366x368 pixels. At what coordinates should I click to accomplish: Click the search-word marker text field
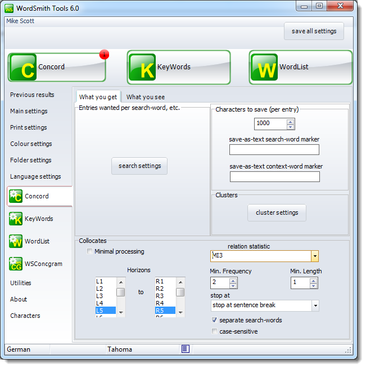[x=274, y=150]
